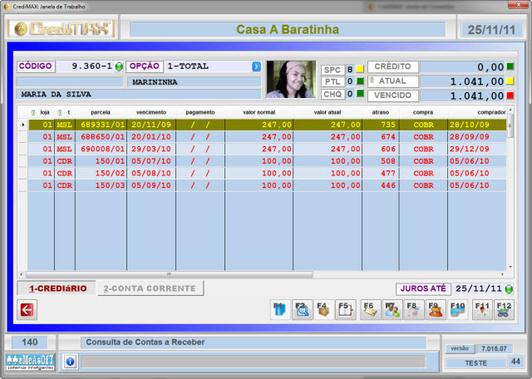Click the F7 users icon
The height and width of the screenshot is (379, 532).
[392, 310]
